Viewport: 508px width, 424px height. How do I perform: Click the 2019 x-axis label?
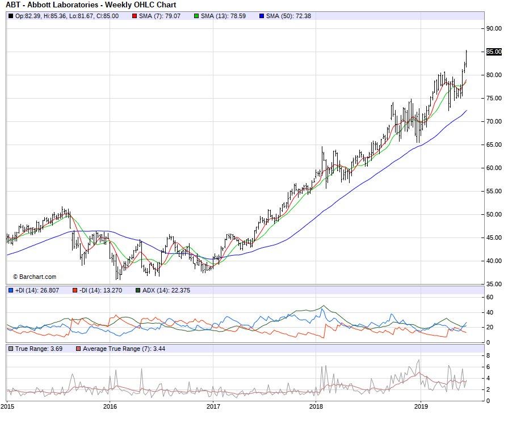point(421,406)
